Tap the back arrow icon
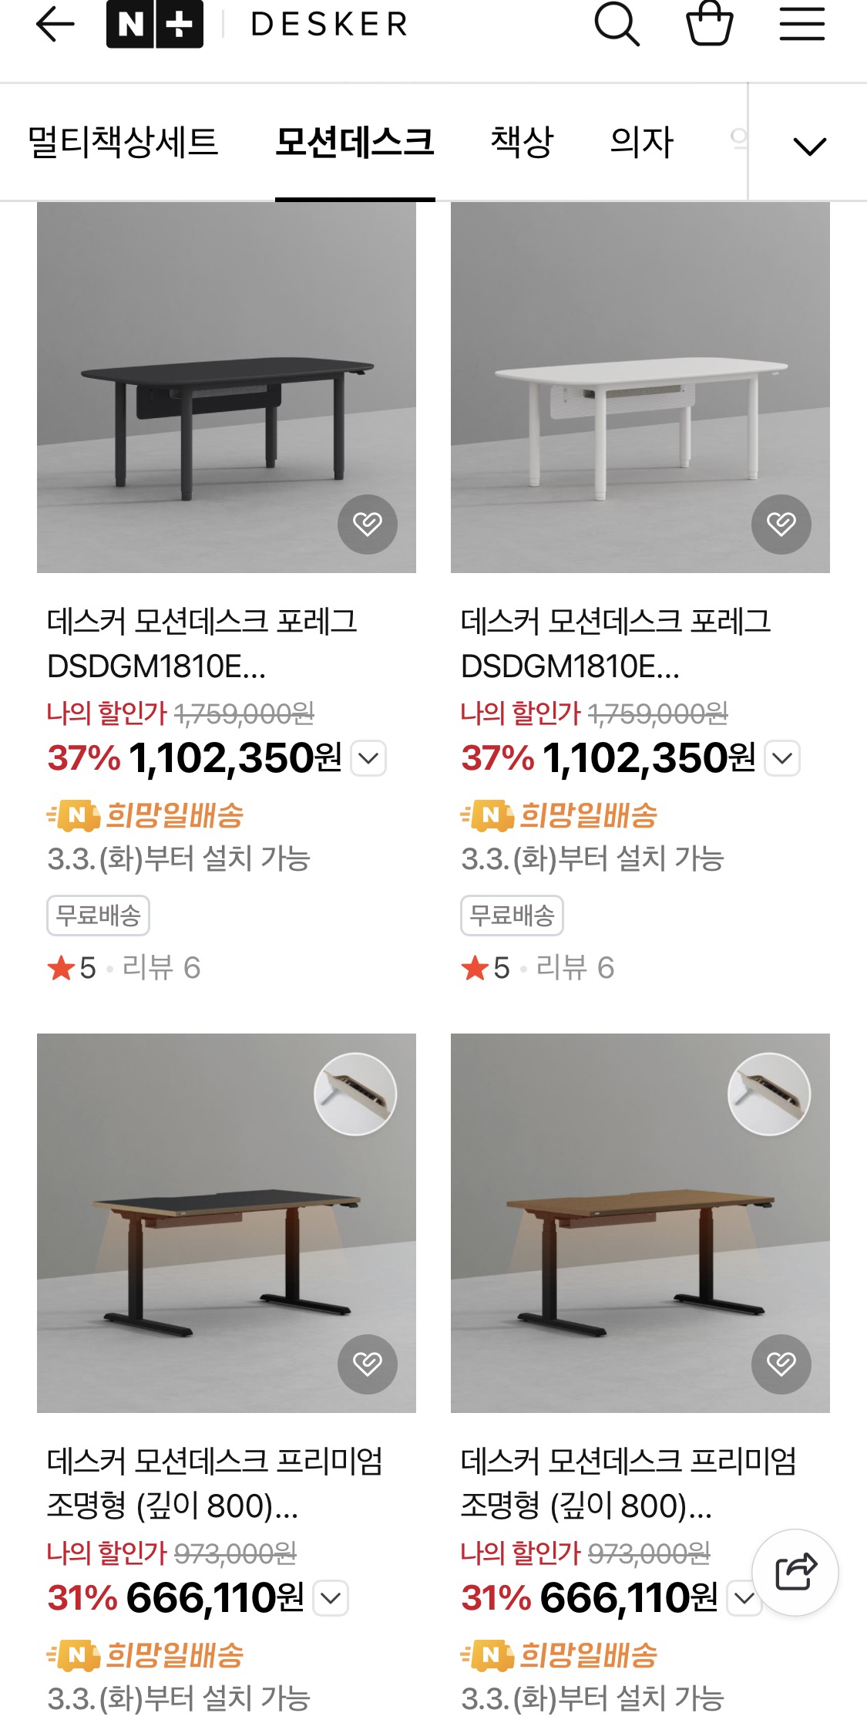Image resolution: width=867 pixels, height=1730 pixels. (x=55, y=25)
